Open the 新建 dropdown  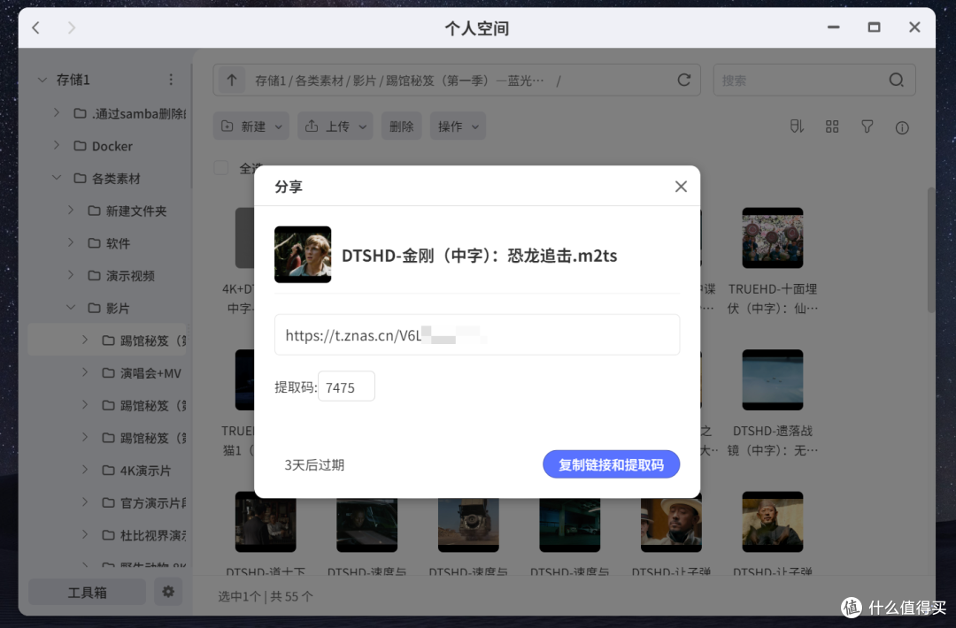click(251, 126)
